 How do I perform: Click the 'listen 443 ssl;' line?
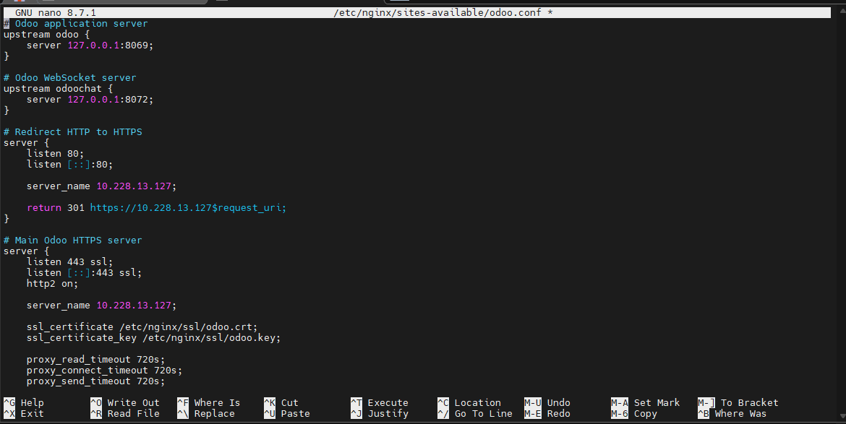point(70,261)
